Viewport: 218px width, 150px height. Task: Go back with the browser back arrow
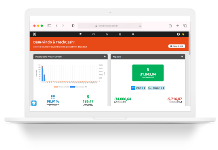pyautogui.click(x=57, y=26)
